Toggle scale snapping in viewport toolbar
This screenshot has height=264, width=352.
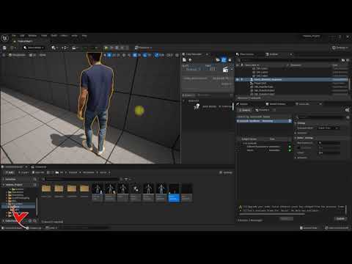tap(157, 55)
